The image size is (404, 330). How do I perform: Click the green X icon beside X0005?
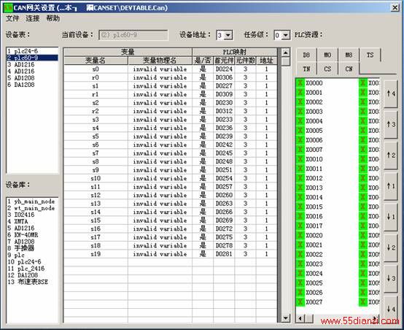pos(300,131)
